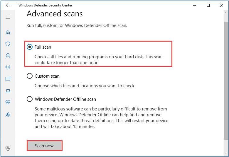Click the vertical scrollbar thumb
229x157 pixels.
pyautogui.click(x=226, y=81)
